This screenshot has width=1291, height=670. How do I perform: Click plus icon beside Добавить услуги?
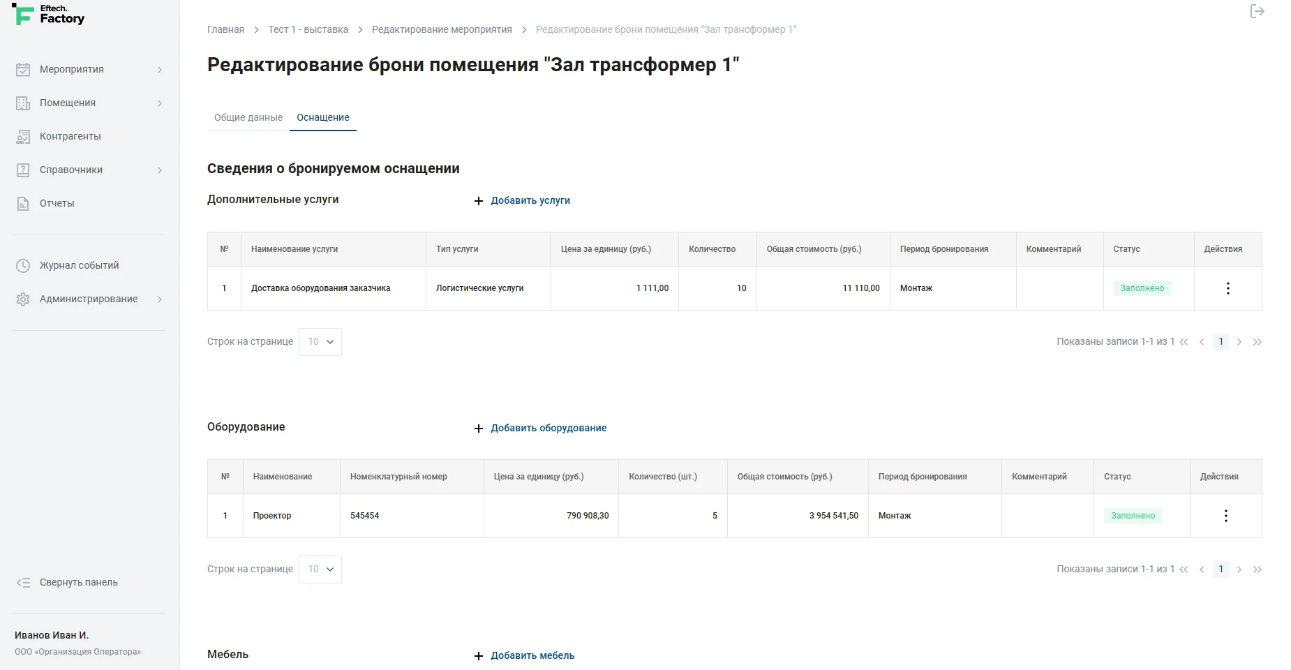(x=479, y=201)
